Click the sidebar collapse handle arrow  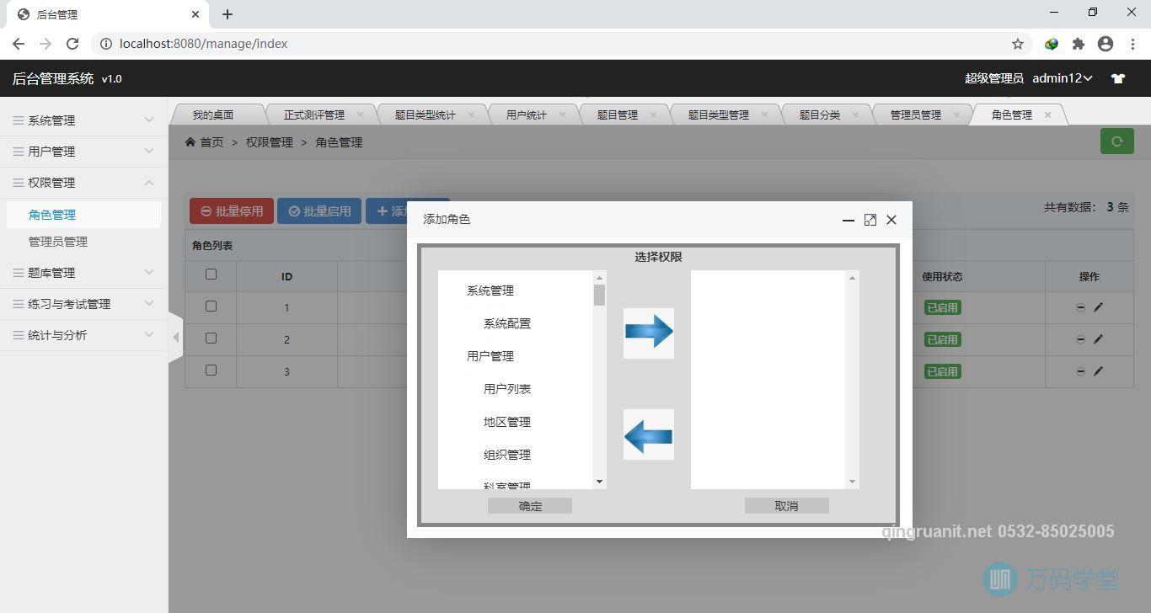(x=176, y=336)
